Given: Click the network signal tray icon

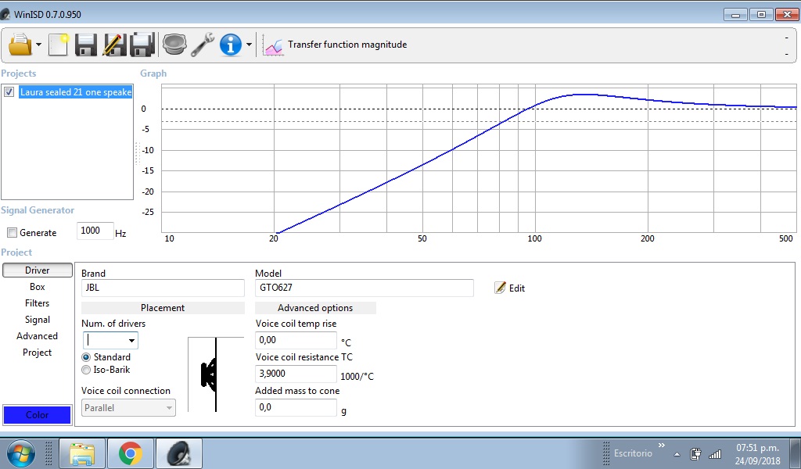Looking at the screenshot, I should tap(715, 453).
